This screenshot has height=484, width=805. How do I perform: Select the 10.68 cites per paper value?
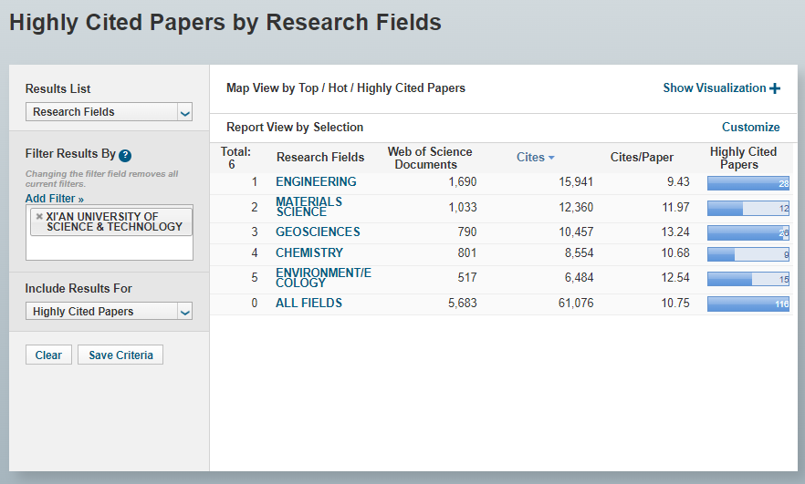tap(675, 252)
